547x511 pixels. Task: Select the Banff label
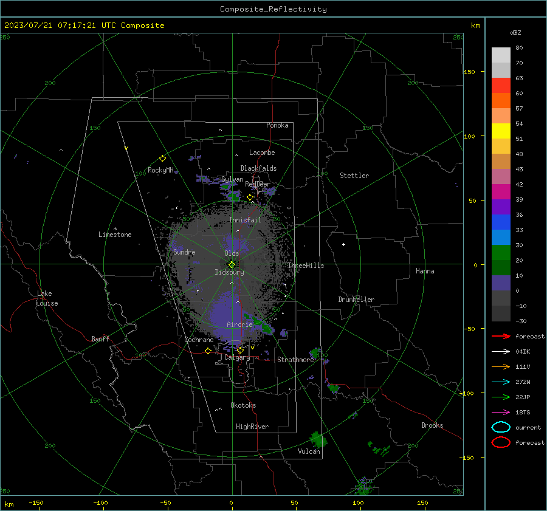coord(100,339)
